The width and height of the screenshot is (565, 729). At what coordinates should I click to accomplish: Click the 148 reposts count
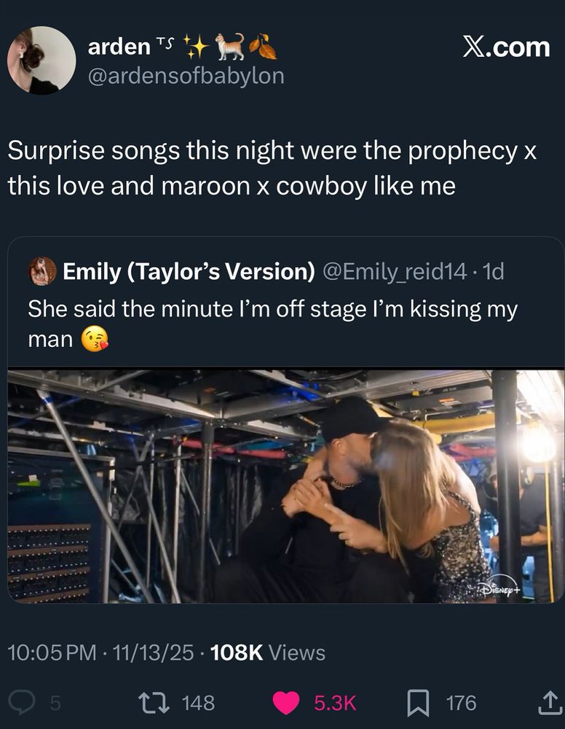pyautogui.click(x=197, y=703)
